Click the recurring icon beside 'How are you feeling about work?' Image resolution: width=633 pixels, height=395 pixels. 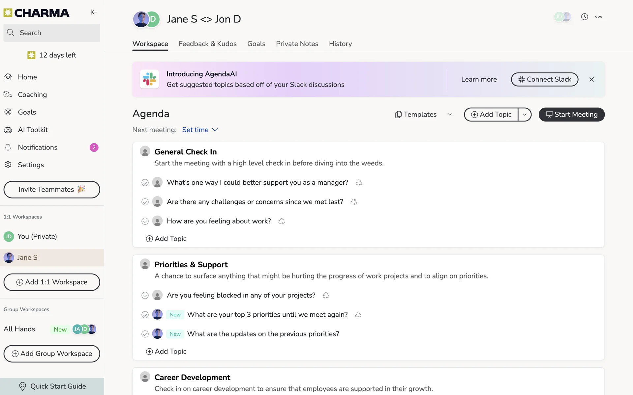(281, 221)
